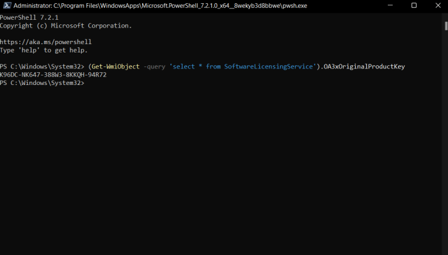Viewport: 448px width, 255px height.
Task: Click the PowerShell 7.2.1 version line
Action: (29, 17)
